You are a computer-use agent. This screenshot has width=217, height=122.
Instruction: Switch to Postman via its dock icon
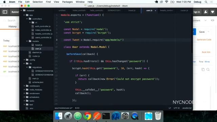pos(97,116)
